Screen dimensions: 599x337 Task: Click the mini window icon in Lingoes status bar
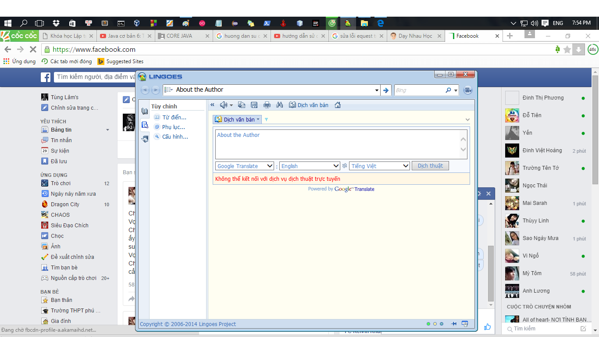coord(465,324)
